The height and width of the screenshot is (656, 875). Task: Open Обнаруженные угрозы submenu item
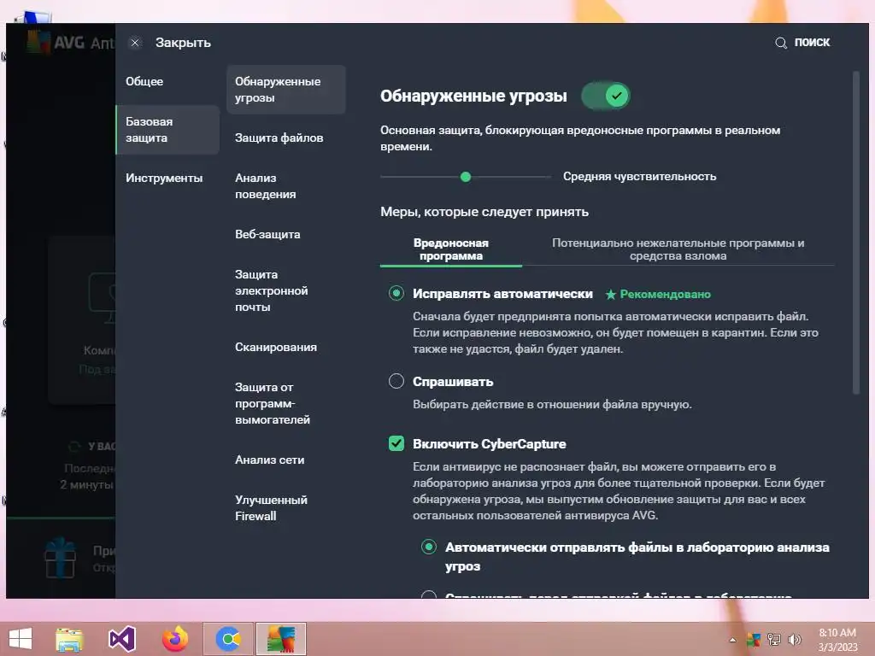[285, 89]
